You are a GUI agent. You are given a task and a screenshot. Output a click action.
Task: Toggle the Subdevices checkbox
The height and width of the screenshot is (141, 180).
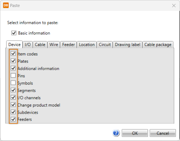(x=13, y=112)
